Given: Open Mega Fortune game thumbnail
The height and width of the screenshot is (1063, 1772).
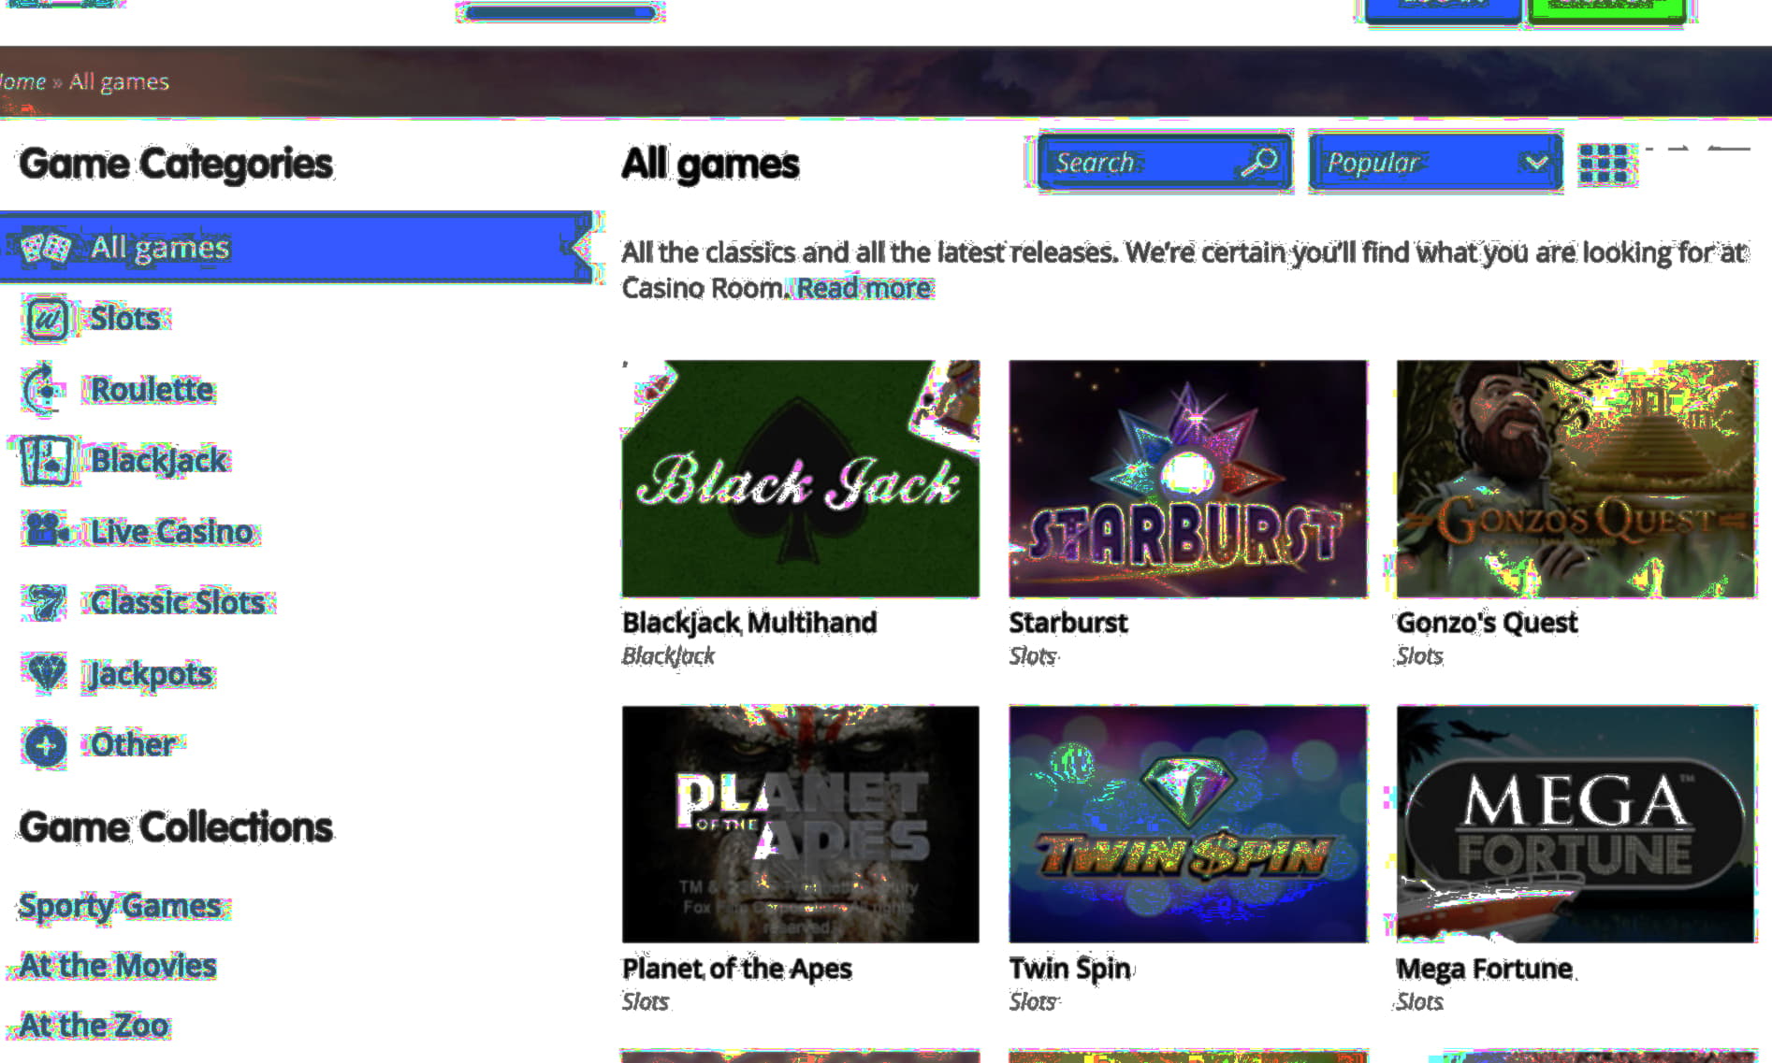Looking at the screenshot, I should pyautogui.click(x=1576, y=824).
